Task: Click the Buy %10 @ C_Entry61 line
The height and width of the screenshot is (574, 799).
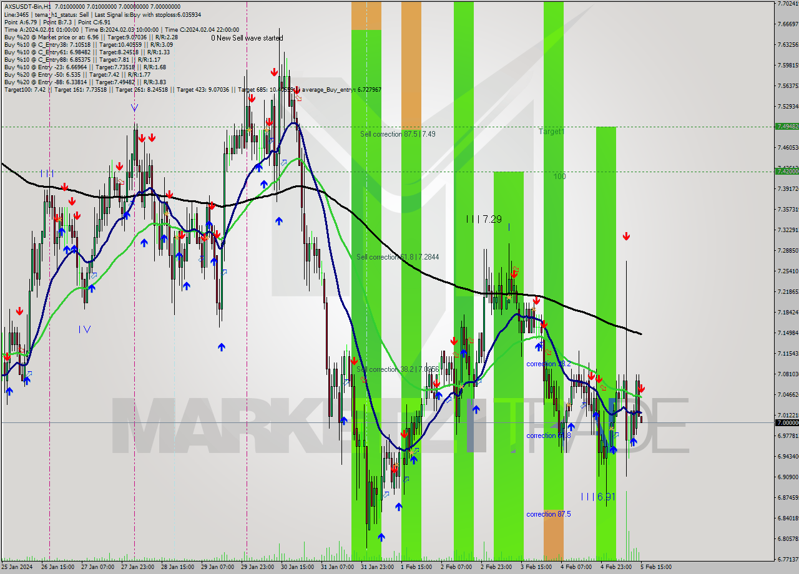Action: click(x=86, y=52)
